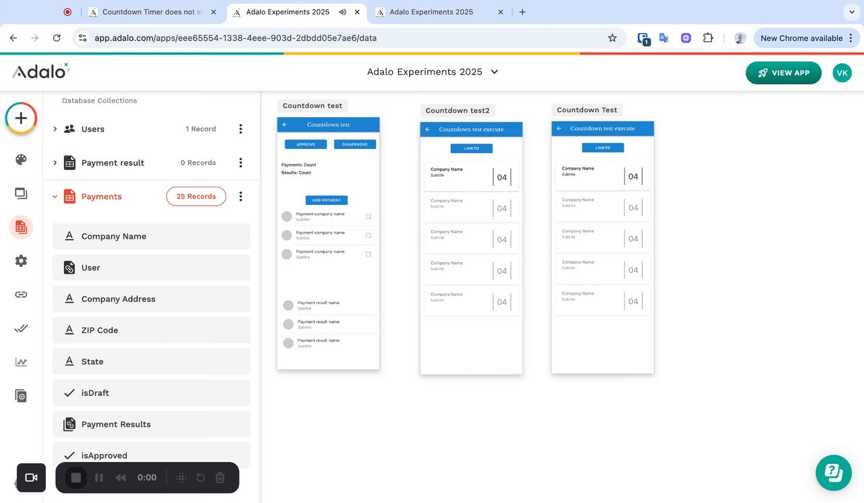Open the VK account avatar
Screen dimensions: 864x503
click(x=842, y=73)
